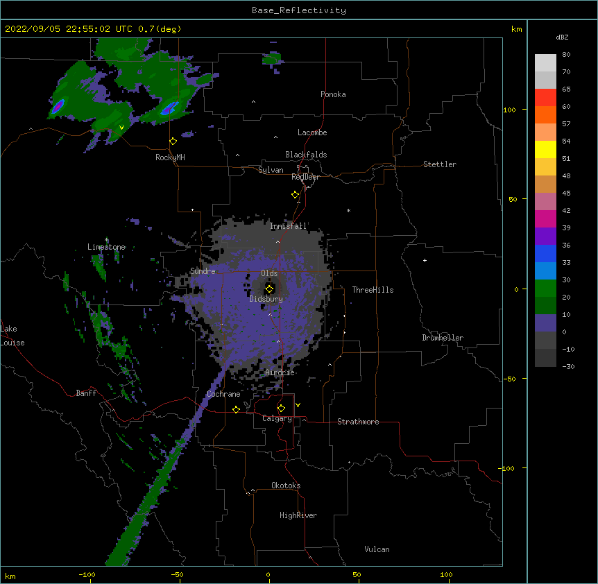598x584 pixels.
Task: Select the radar site diamond between Olds and Didsbury
Action: [x=269, y=289]
